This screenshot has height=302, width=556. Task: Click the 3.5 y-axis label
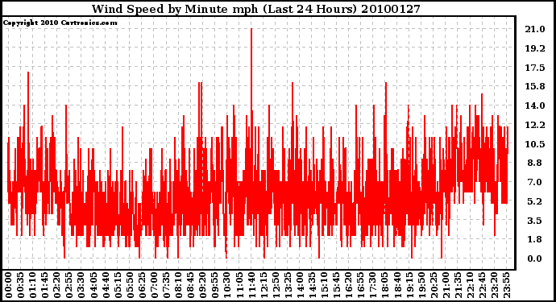coord(535,220)
